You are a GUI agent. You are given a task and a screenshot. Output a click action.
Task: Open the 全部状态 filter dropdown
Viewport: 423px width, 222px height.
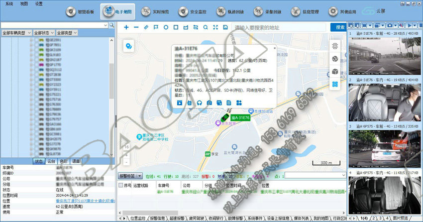click(x=43, y=32)
